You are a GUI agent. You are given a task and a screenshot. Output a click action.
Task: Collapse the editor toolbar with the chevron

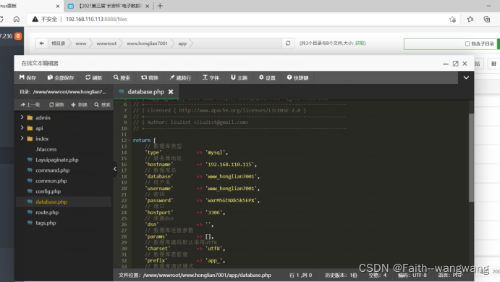[x=466, y=78]
